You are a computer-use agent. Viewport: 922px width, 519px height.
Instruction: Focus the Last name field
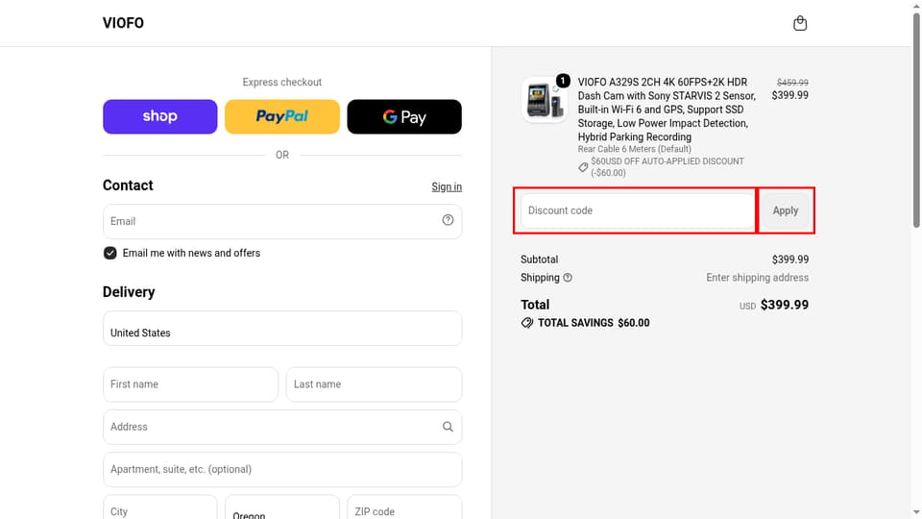point(374,384)
